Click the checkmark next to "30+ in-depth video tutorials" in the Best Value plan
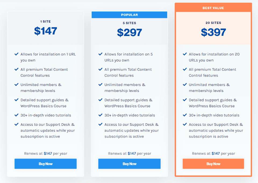The image size is (258, 183). 184,115
